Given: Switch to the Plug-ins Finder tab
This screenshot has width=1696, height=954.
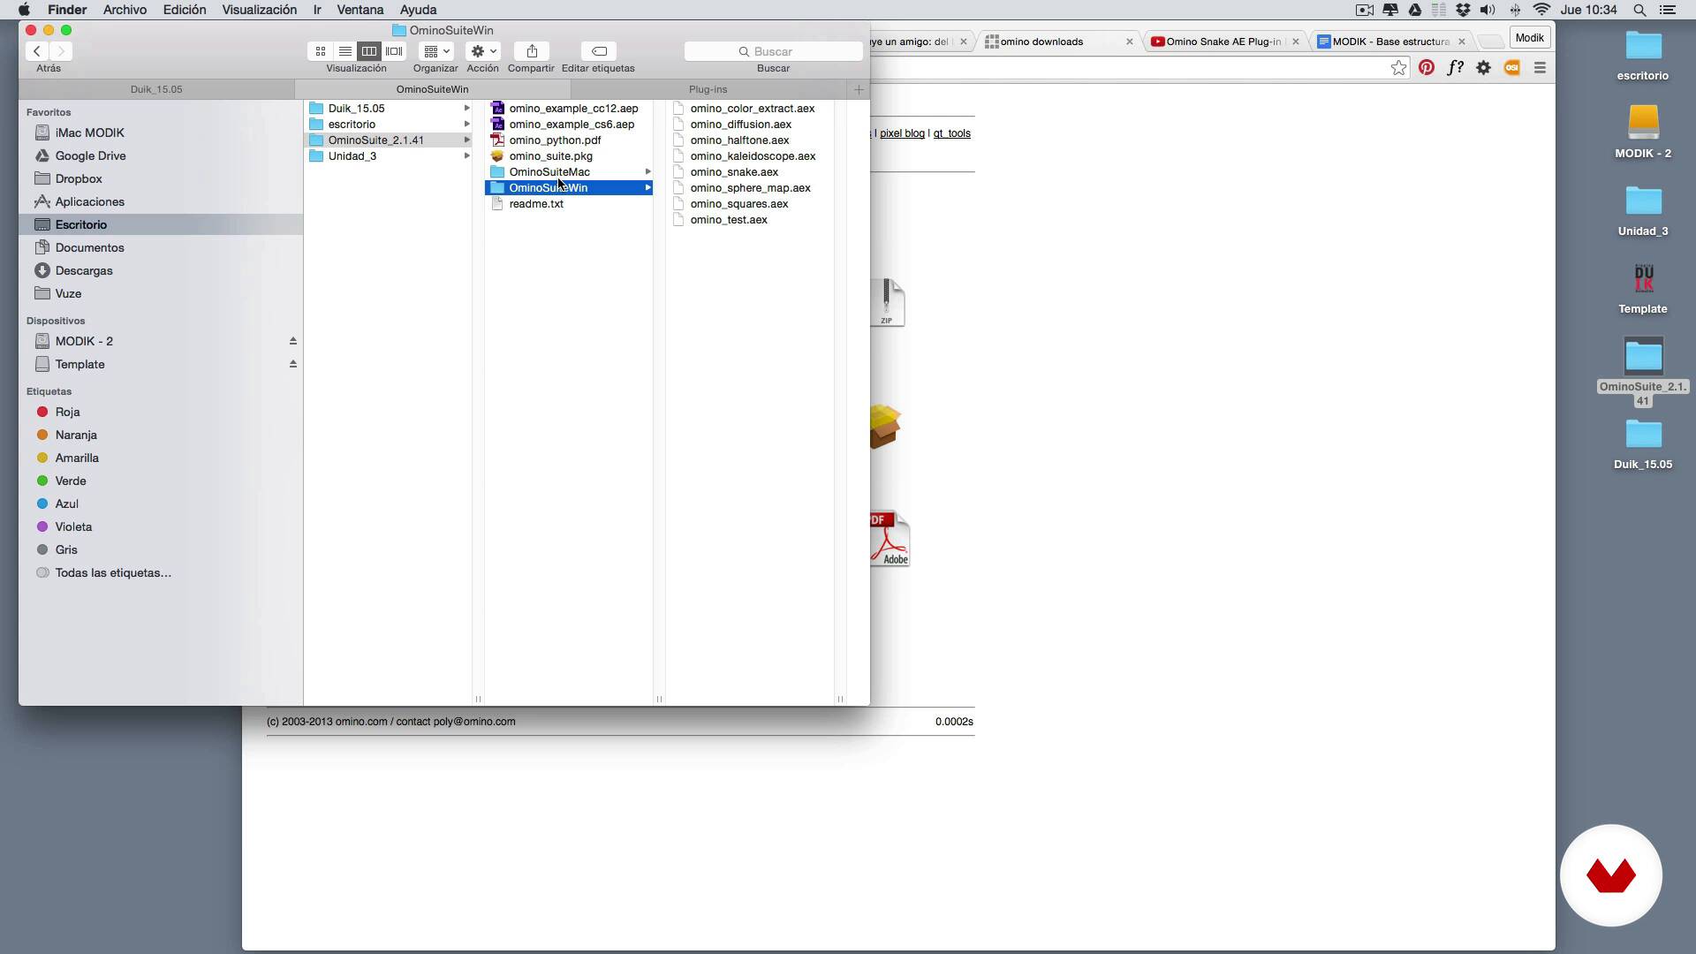Looking at the screenshot, I should click(x=708, y=89).
